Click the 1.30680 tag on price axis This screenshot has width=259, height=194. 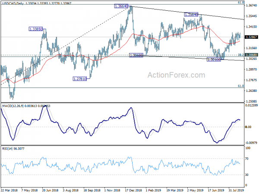click(x=251, y=55)
